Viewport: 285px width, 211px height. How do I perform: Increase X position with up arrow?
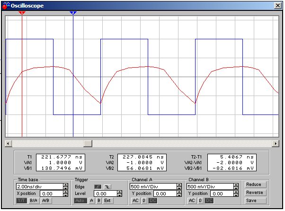pyautogui.click(x=66, y=192)
